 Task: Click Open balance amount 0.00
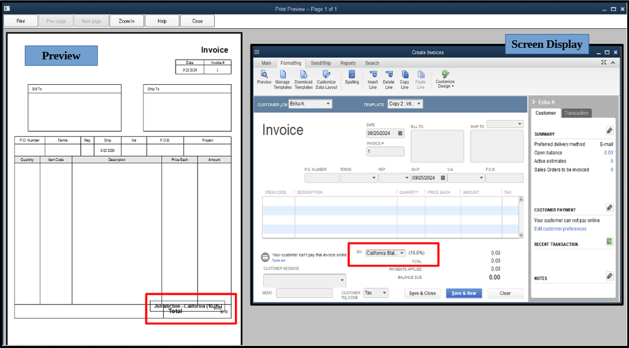pos(609,153)
